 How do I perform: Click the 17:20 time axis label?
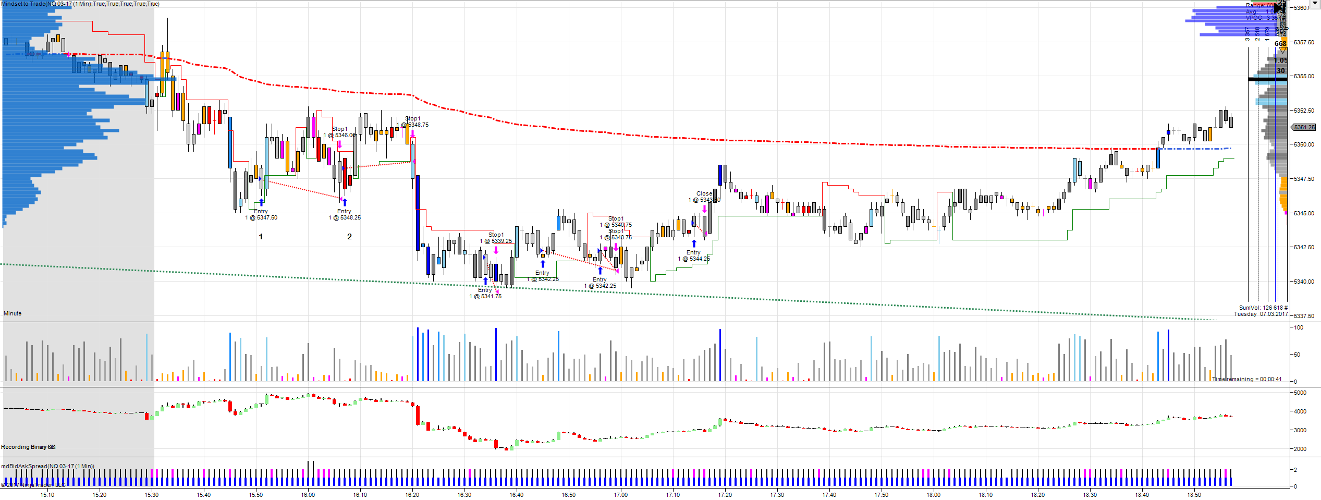click(725, 495)
